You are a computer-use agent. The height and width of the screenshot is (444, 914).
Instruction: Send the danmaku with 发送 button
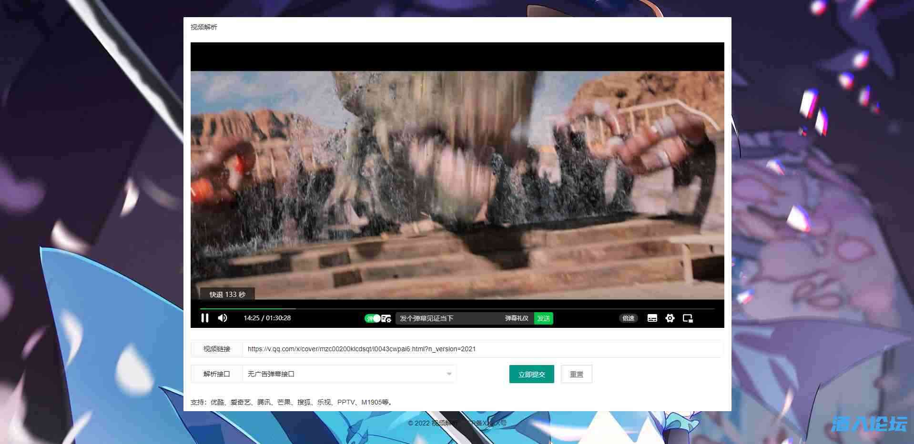click(x=543, y=318)
